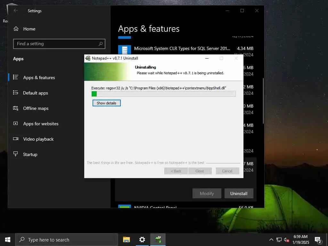Click the search magnifier in Settings
This screenshot has width=328, height=246.
pyautogui.click(x=101, y=44)
